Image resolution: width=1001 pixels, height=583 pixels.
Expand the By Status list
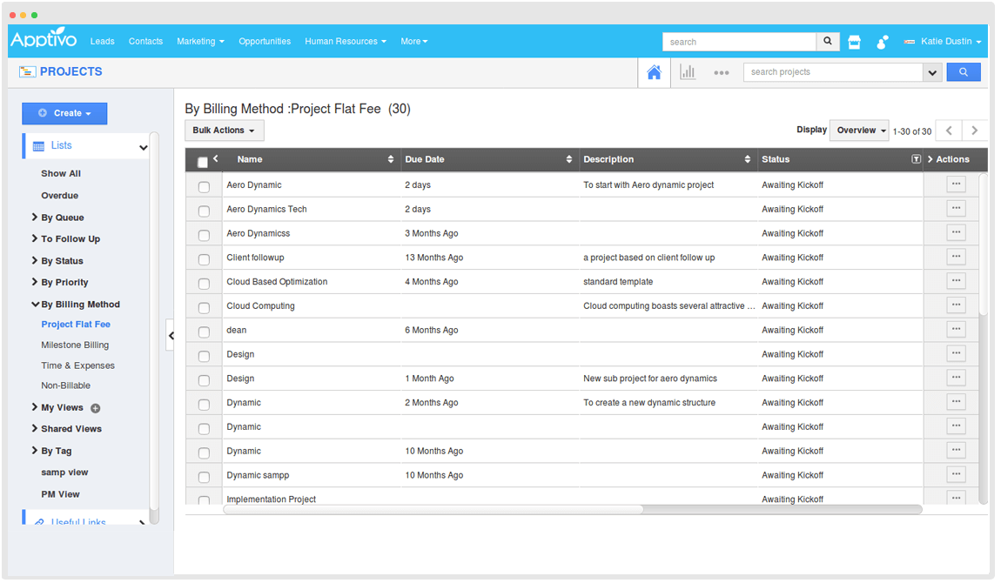point(62,261)
